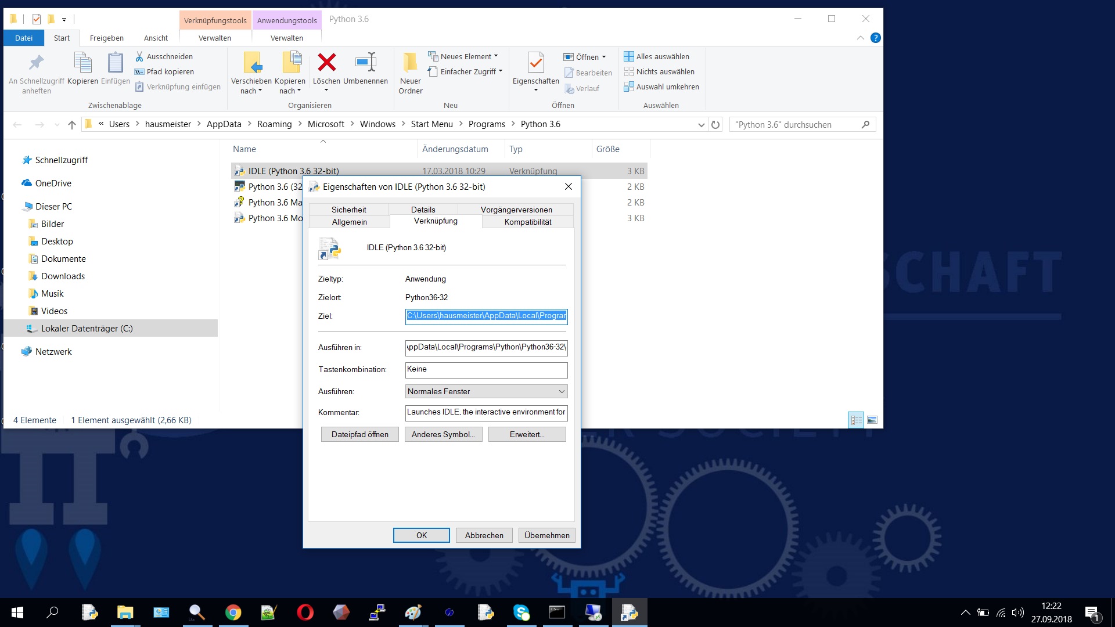Click the Erweitert button
The image size is (1115, 627).
(x=527, y=434)
